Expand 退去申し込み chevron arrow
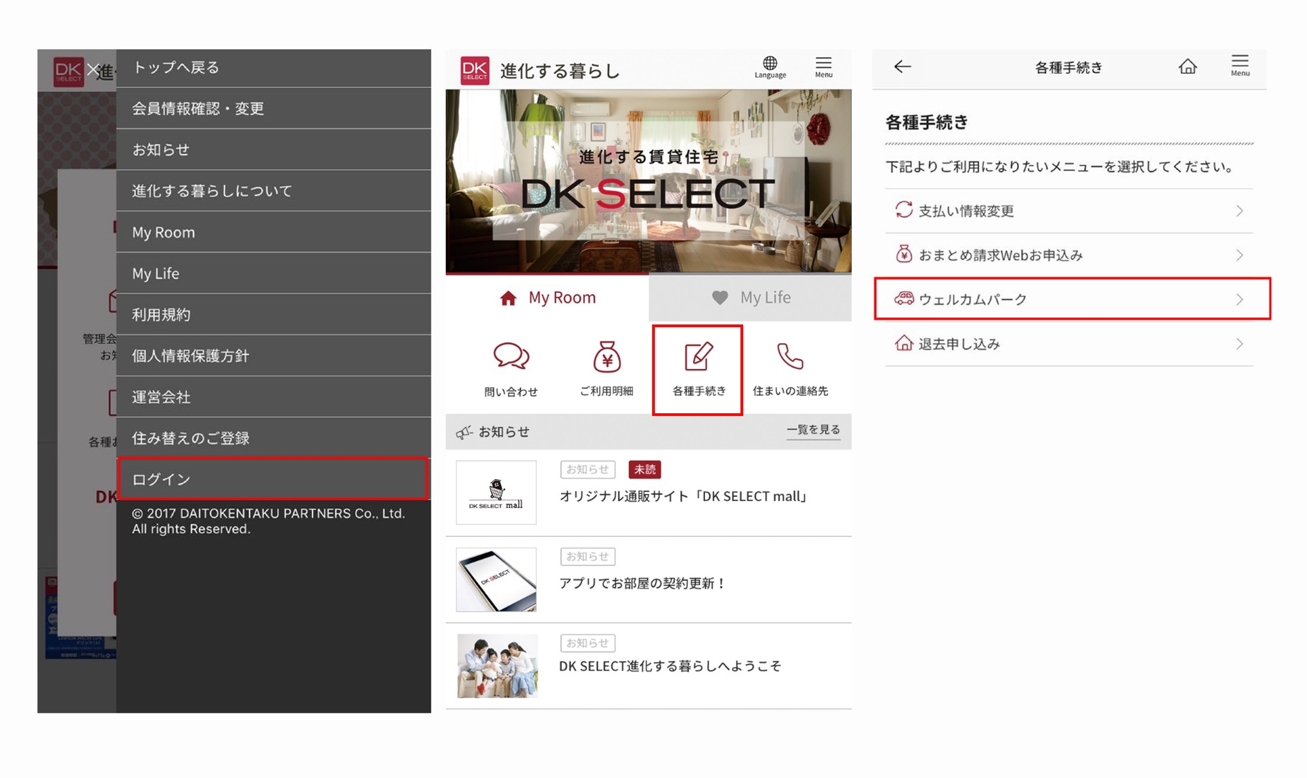 click(1239, 344)
